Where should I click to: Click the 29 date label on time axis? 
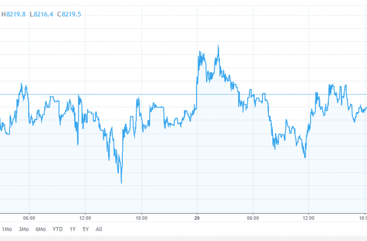coord(197,218)
